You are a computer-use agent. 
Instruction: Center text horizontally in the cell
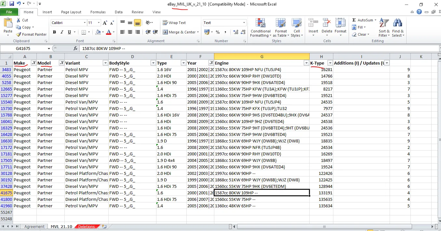(x=130, y=32)
